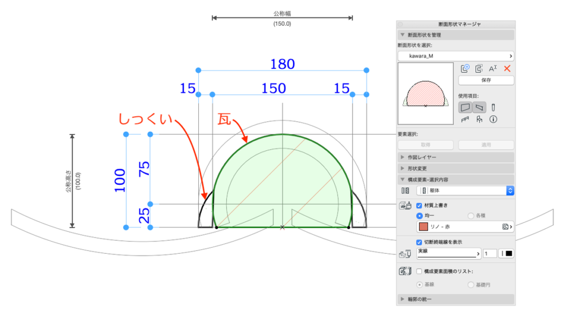
Task: Open the kawara_M profile selector
Action: point(456,56)
